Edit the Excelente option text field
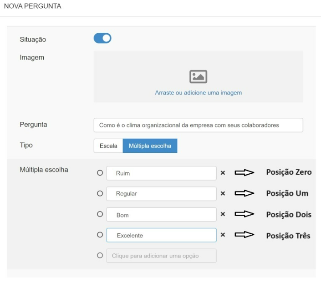The image size is (321, 282). click(161, 235)
